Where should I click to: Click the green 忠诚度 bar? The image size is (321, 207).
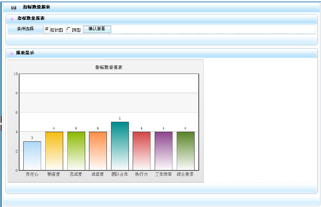[76, 151]
